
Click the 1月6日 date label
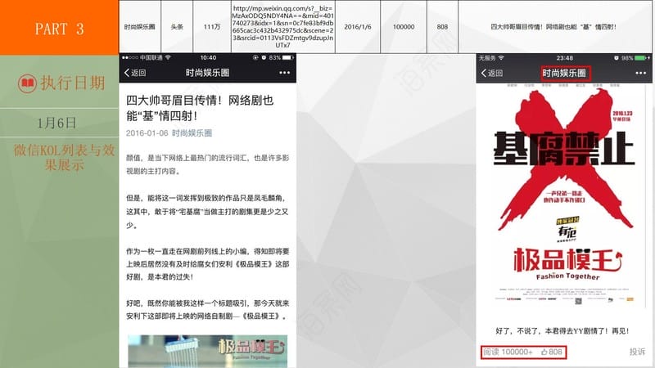coord(56,123)
